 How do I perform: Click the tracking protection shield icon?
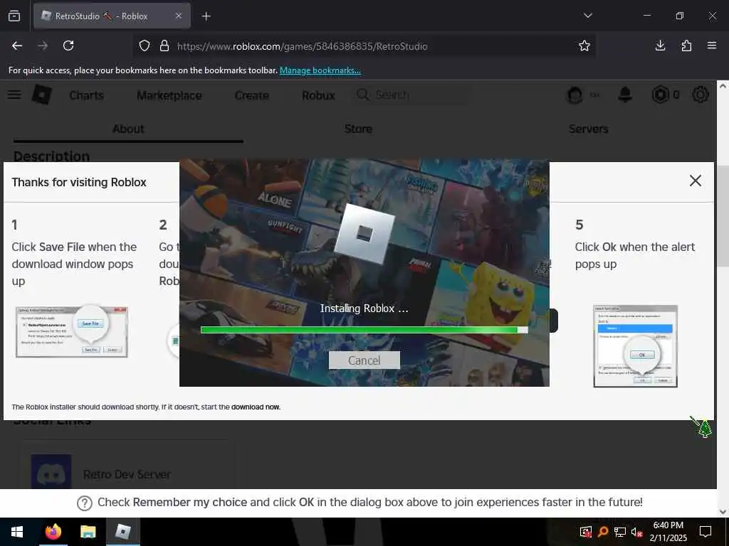point(145,46)
